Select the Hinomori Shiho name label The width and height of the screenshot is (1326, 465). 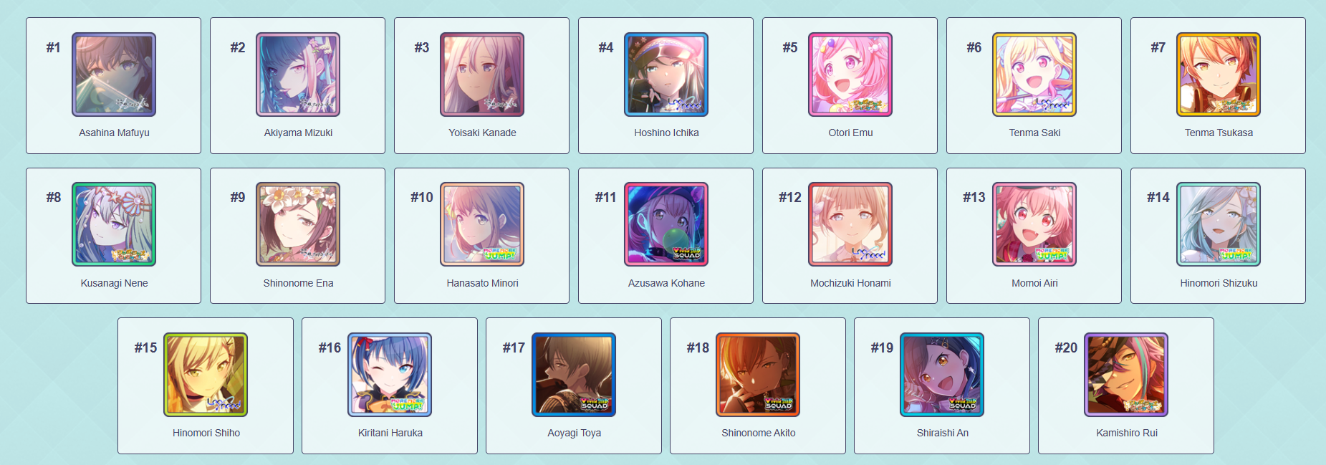click(x=206, y=433)
